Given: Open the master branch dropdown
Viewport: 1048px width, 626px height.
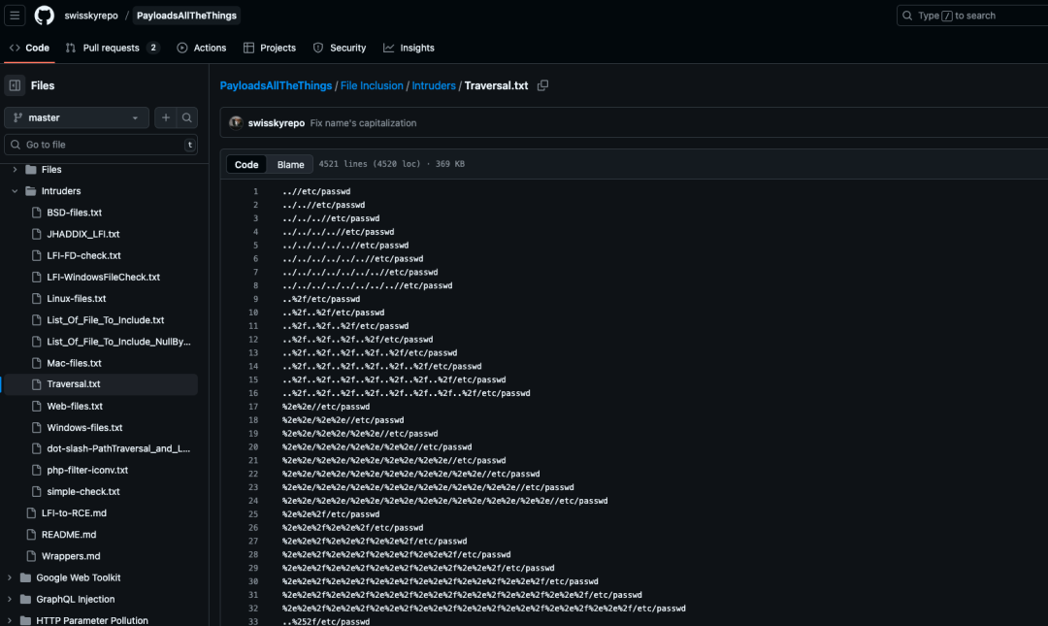Looking at the screenshot, I should [77, 117].
